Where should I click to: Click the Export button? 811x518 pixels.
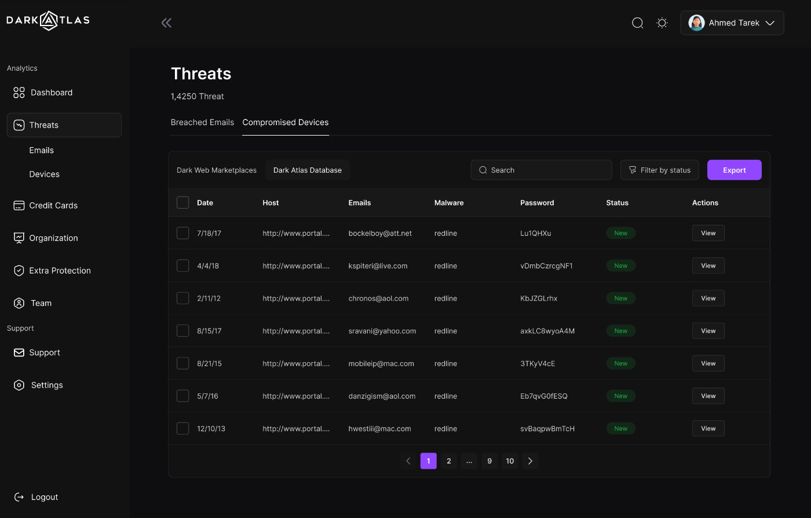click(734, 170)
